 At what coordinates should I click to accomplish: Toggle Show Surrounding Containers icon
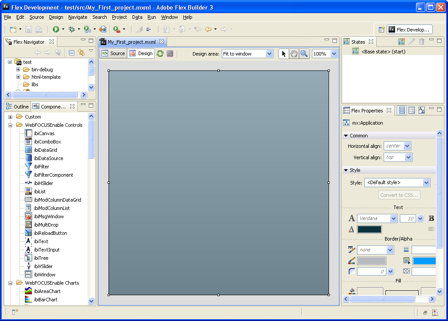pos(170,53)
